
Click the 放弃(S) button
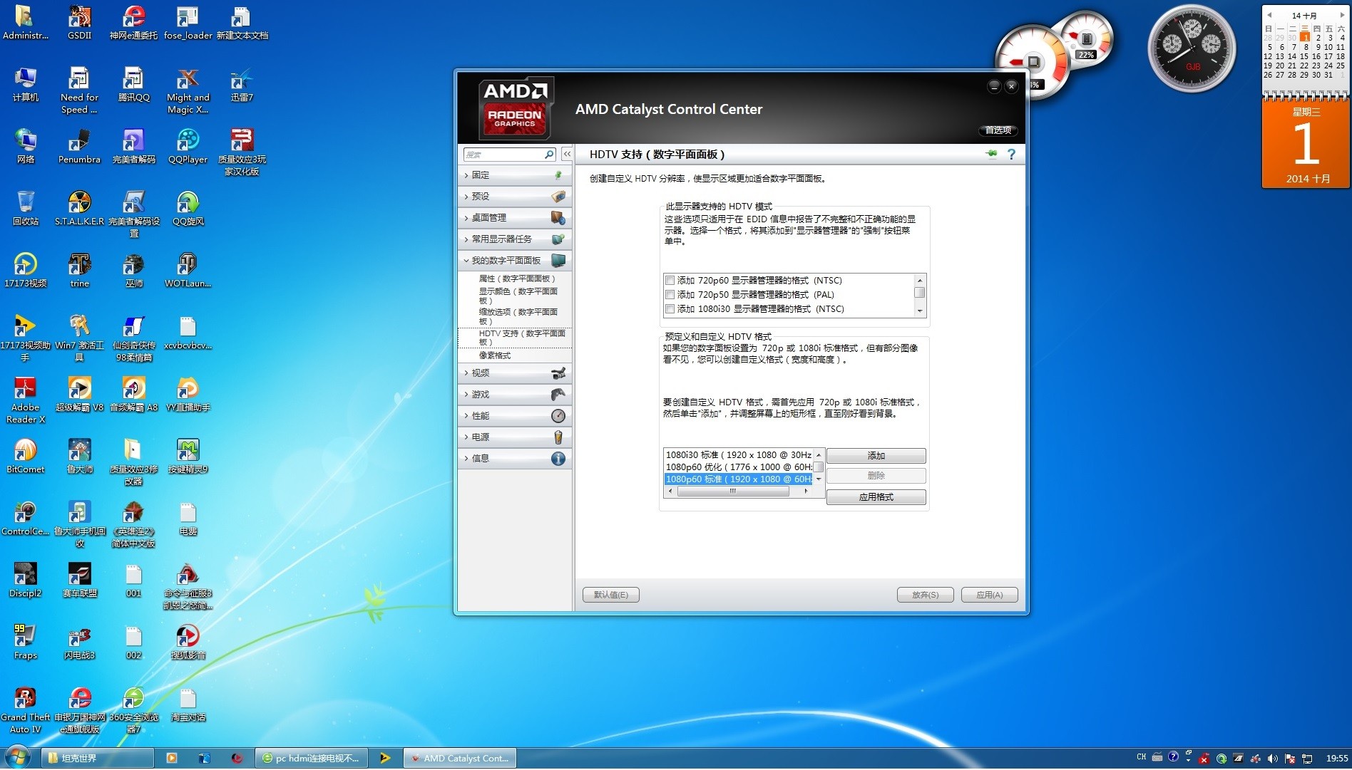(925, 595)
